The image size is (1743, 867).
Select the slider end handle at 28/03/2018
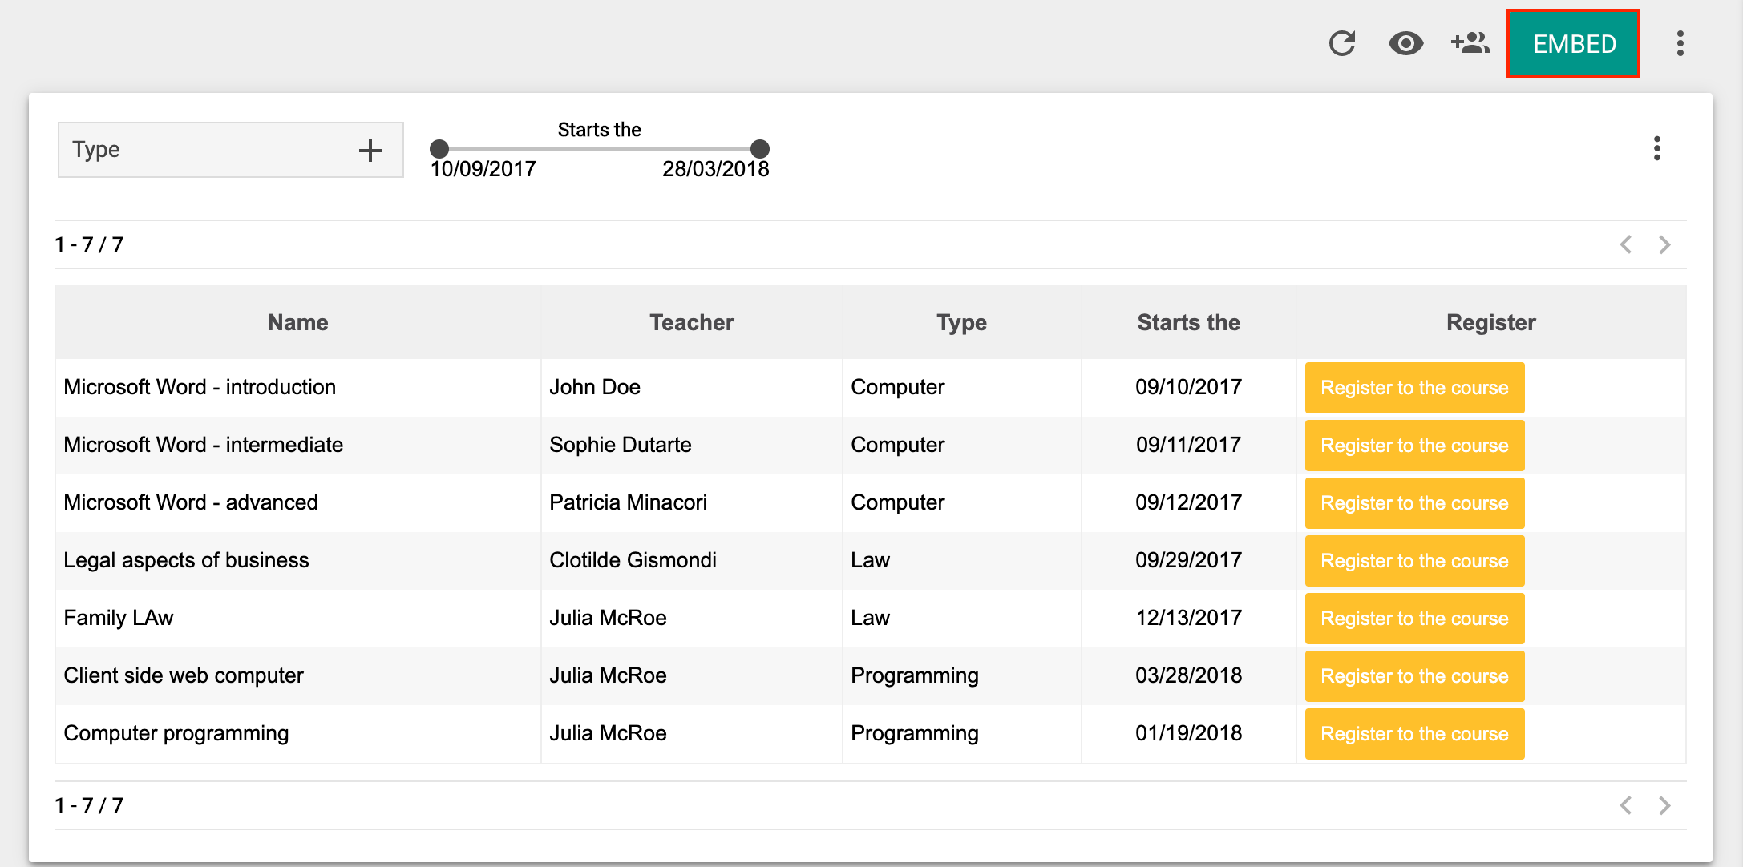tap(760, 149)
